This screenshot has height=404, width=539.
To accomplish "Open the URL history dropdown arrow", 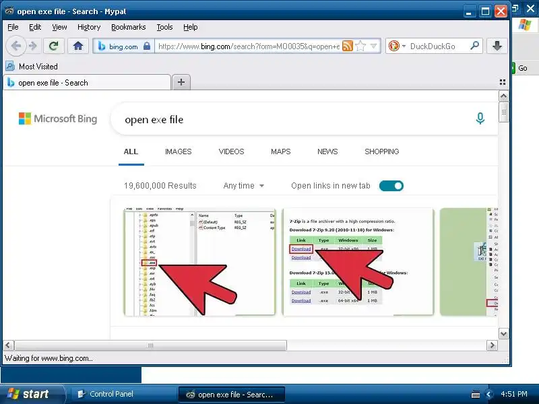I will coord(374,46).
